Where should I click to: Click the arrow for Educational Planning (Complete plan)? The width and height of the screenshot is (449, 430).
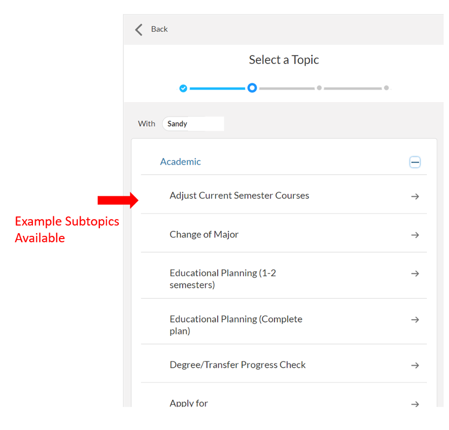click(415, 320)
